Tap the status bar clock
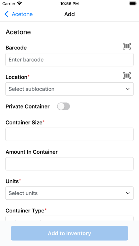 pos(69,4)
